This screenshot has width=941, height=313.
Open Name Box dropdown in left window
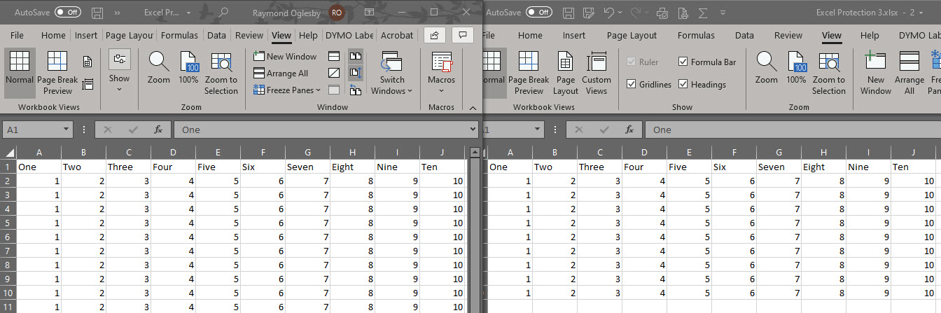(x=67, y=130)
